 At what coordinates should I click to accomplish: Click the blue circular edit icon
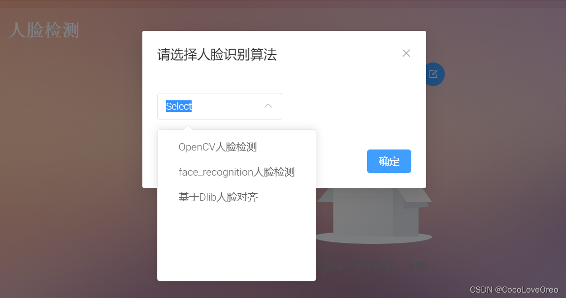pos(434,74)
